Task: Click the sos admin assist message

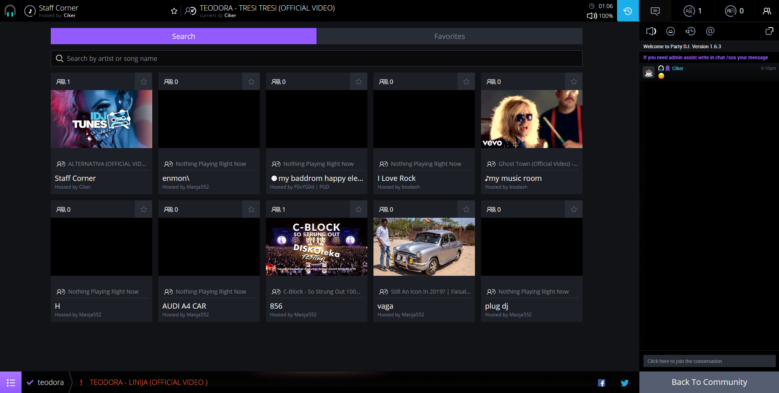Action: (x=706, y=58)
